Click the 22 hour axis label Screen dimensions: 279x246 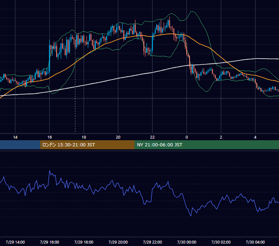[x=152, y=137]
